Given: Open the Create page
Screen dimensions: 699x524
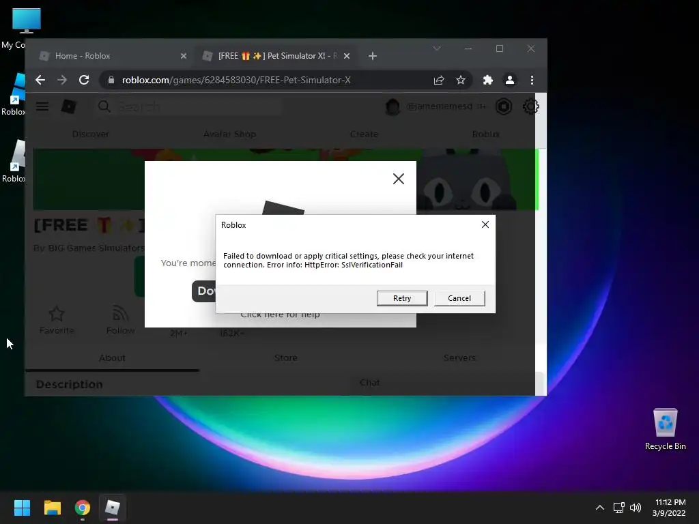Looking at the screenshot, I should [364, 134].
